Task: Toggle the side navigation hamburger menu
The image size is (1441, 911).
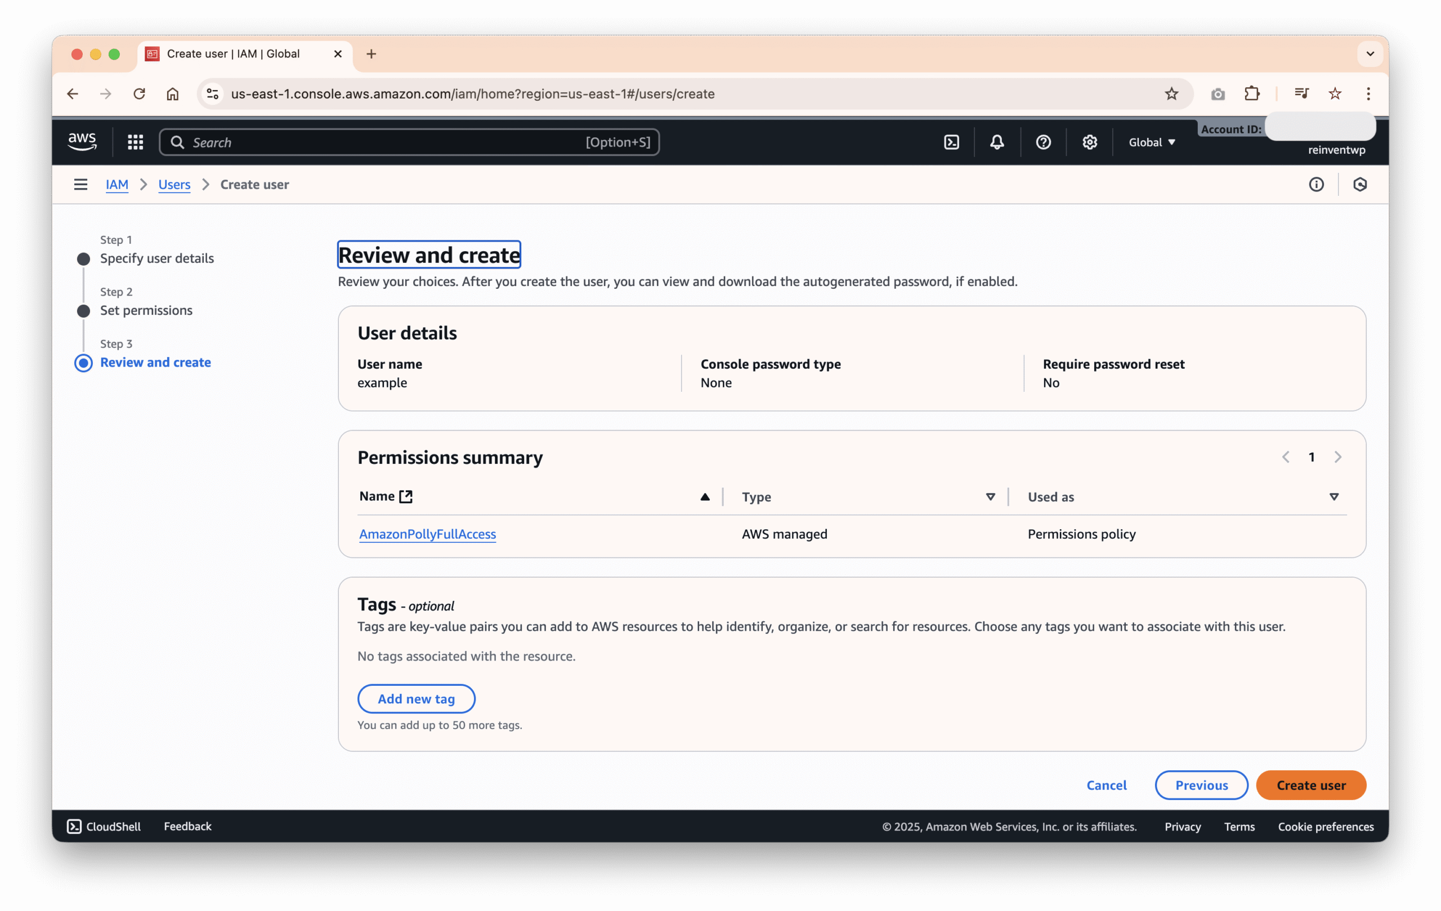Action: pyautogui.click(x=81, y=184)
